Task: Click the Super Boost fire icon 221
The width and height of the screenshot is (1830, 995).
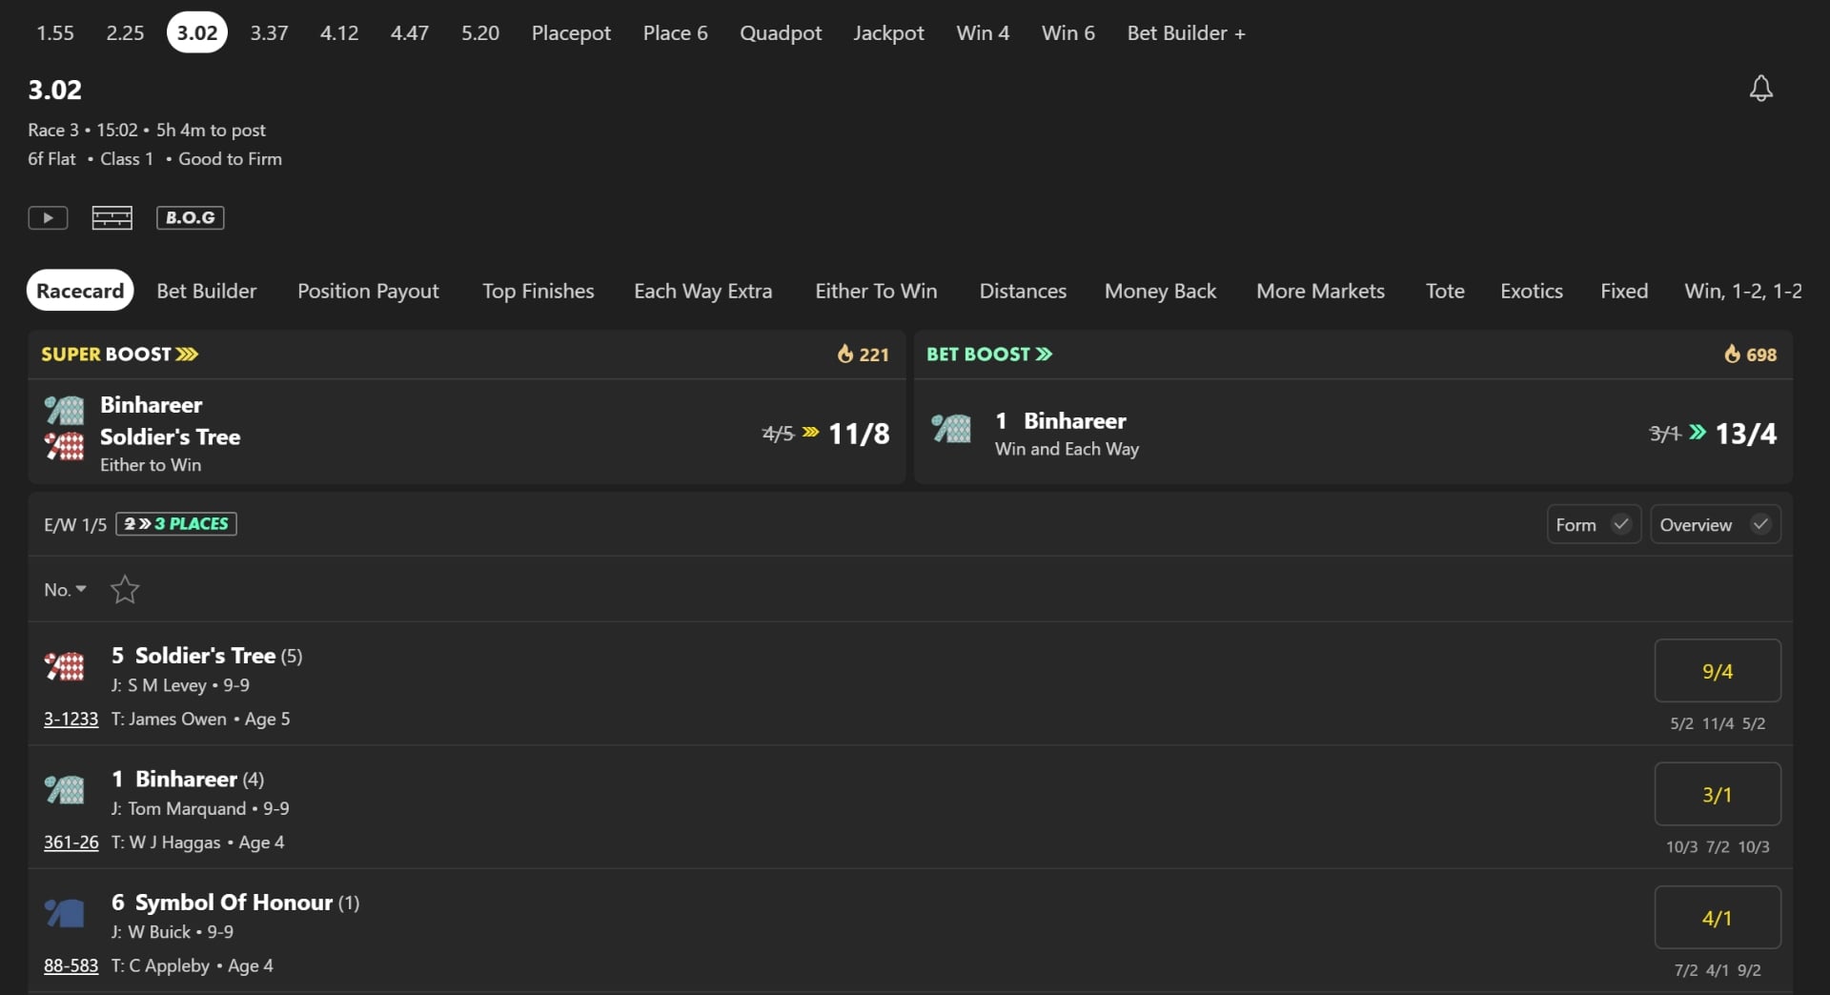Action: click(x=845, y=355)
